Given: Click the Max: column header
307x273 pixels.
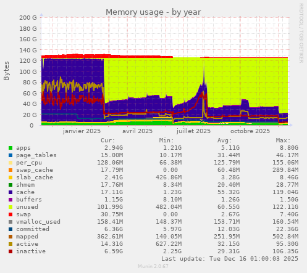Looking at the screenshot, I should click(283, 141).
